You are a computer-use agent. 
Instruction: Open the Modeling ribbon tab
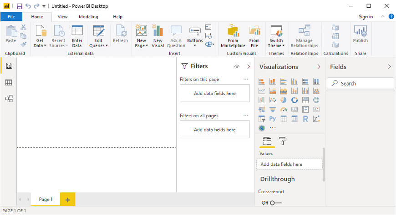(88, 17)
